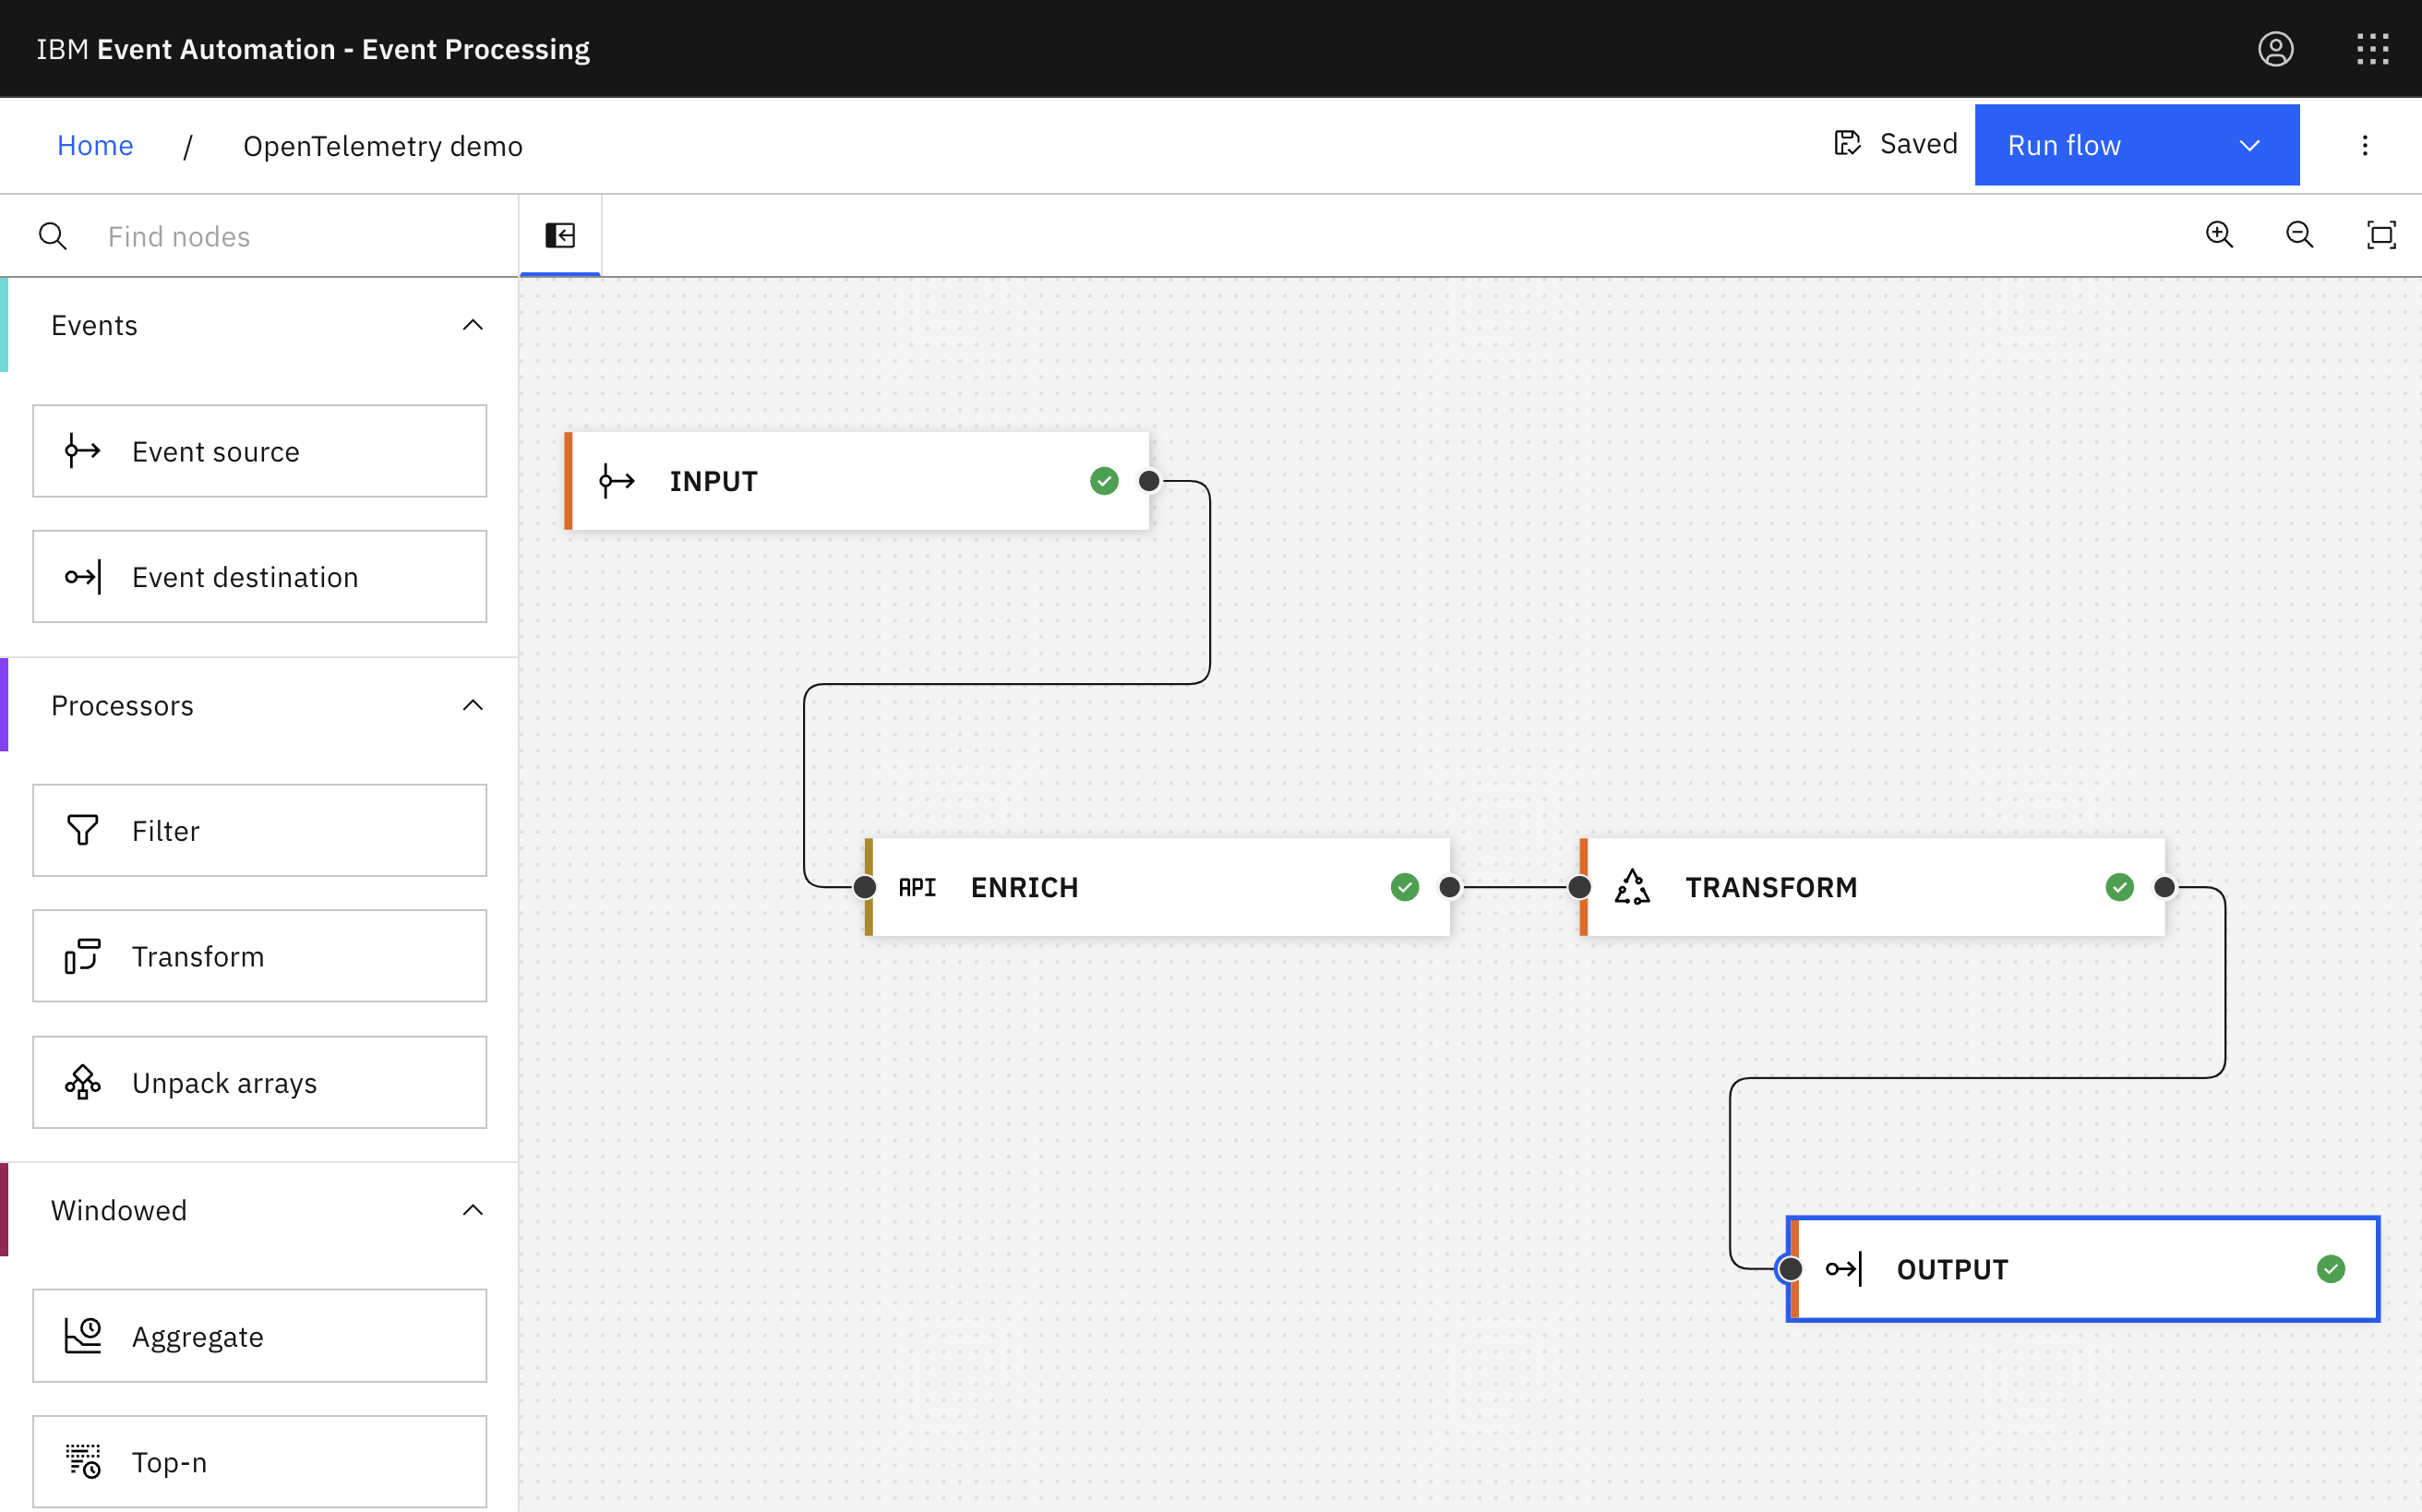Go to the Home breadcrumb link
The height and width of the screenshot is (1512, 2422).
95,146
